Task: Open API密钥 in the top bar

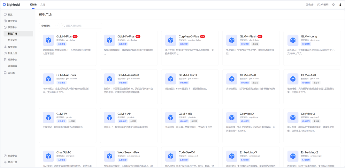Action: pyautogui.click(x=323, y=4)
